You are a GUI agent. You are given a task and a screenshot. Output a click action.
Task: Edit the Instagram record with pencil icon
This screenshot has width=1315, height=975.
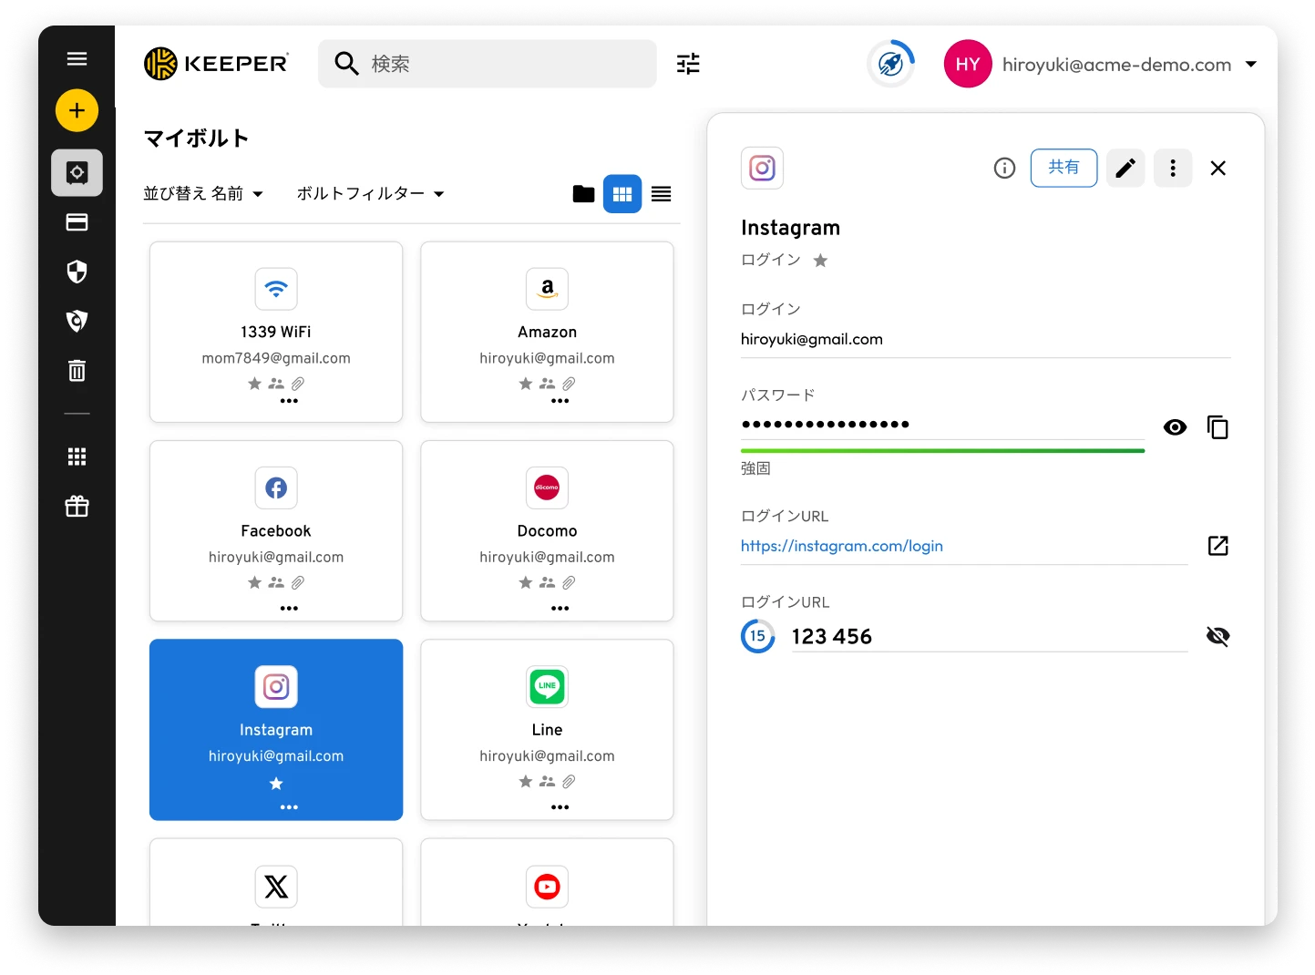1125,168
